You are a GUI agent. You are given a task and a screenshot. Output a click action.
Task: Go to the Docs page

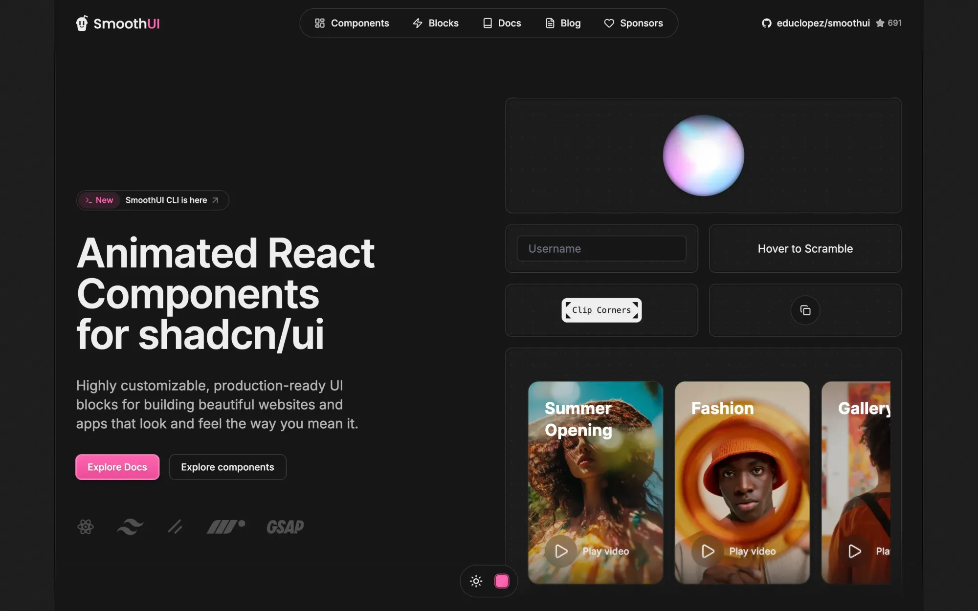click(502, 23)
